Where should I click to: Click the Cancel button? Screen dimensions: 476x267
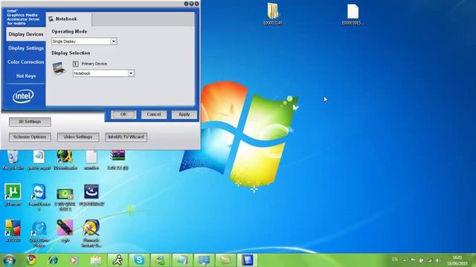pos(154,114)
